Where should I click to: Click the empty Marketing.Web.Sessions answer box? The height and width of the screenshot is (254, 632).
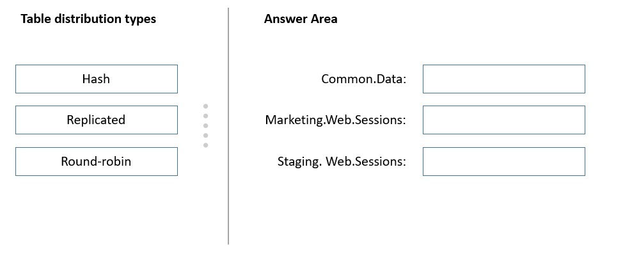pos(504,120)
